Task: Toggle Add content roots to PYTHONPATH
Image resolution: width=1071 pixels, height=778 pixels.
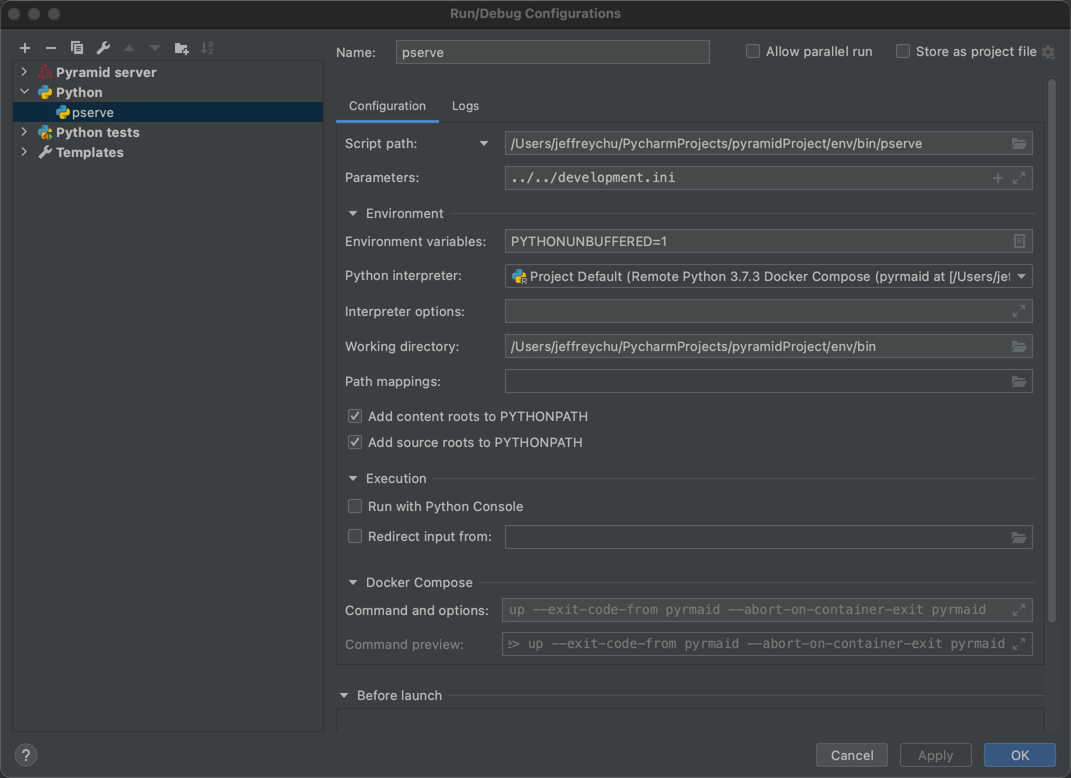Action: [355, 416]
